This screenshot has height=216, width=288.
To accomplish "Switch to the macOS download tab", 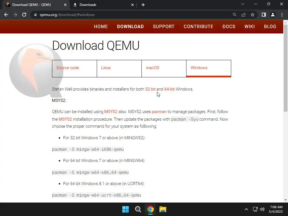I will [x=164, y=69].
